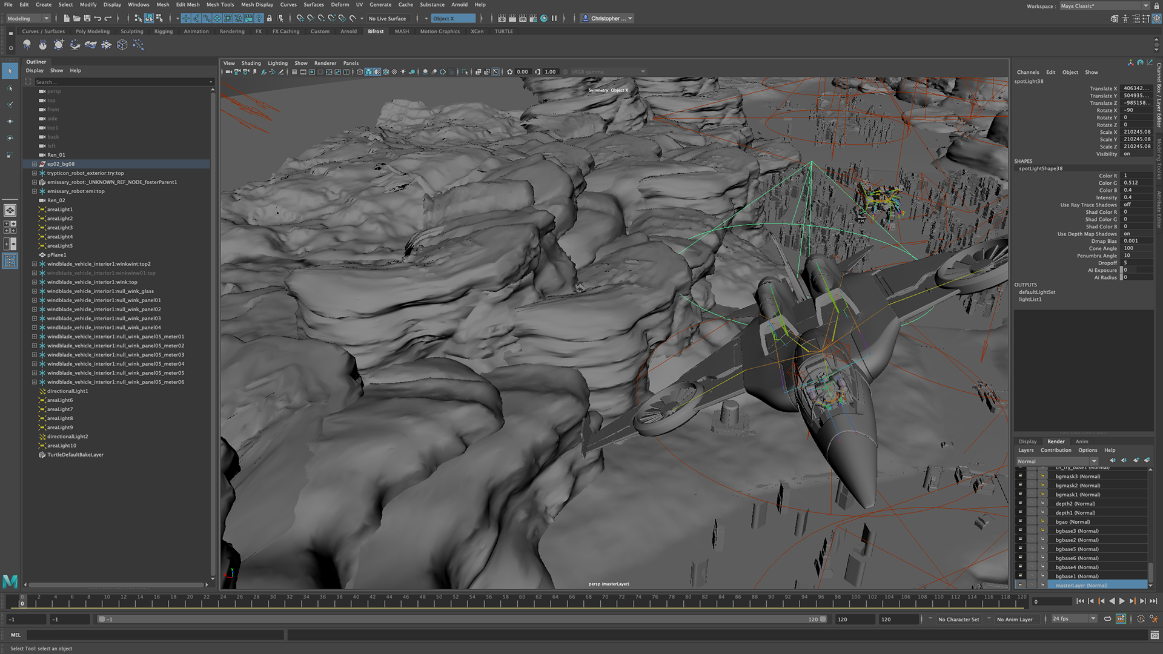Click the loop playback icon
The height and width of the screenshot is (654, 1163).
pyautogui.click(x=1107, y=619)
